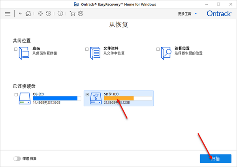This screenshot has width=237, height=167.
Task: Click the choose location folder icon
Action: [166, 53]
